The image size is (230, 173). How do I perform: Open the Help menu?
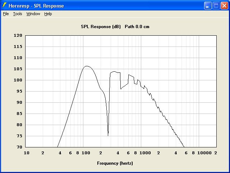[x=48, y=14]
